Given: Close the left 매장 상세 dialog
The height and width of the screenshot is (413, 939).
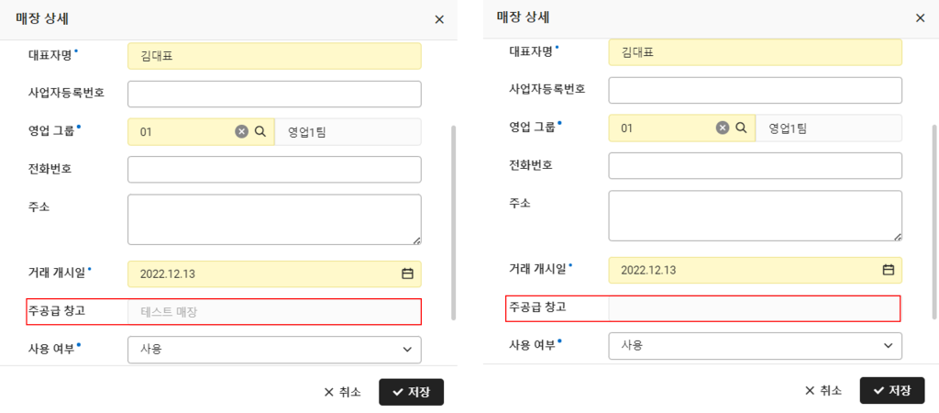Looking at the screenshot, I should [439, 19].
